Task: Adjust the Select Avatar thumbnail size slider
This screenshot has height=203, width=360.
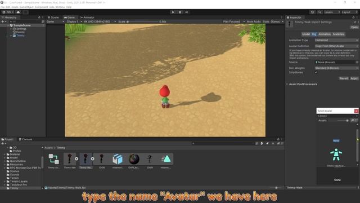Action: coord(343,121)
